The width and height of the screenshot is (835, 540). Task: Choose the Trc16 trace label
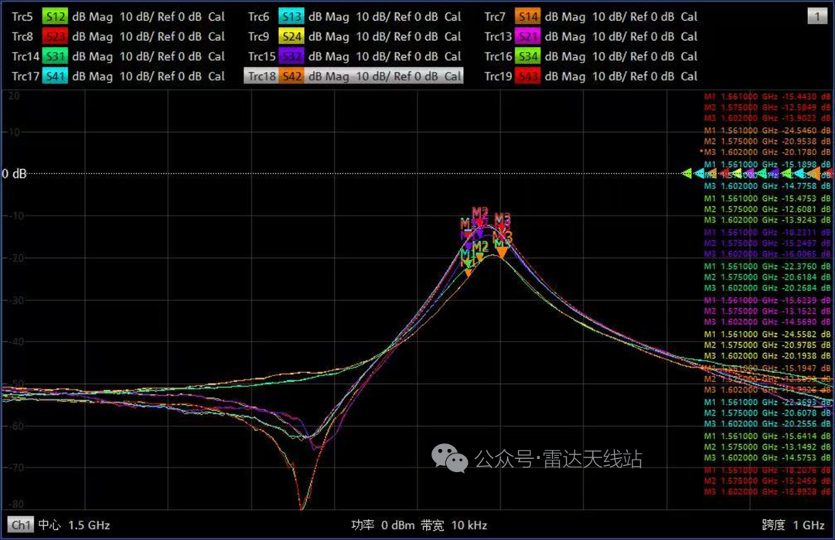[498, 56]
